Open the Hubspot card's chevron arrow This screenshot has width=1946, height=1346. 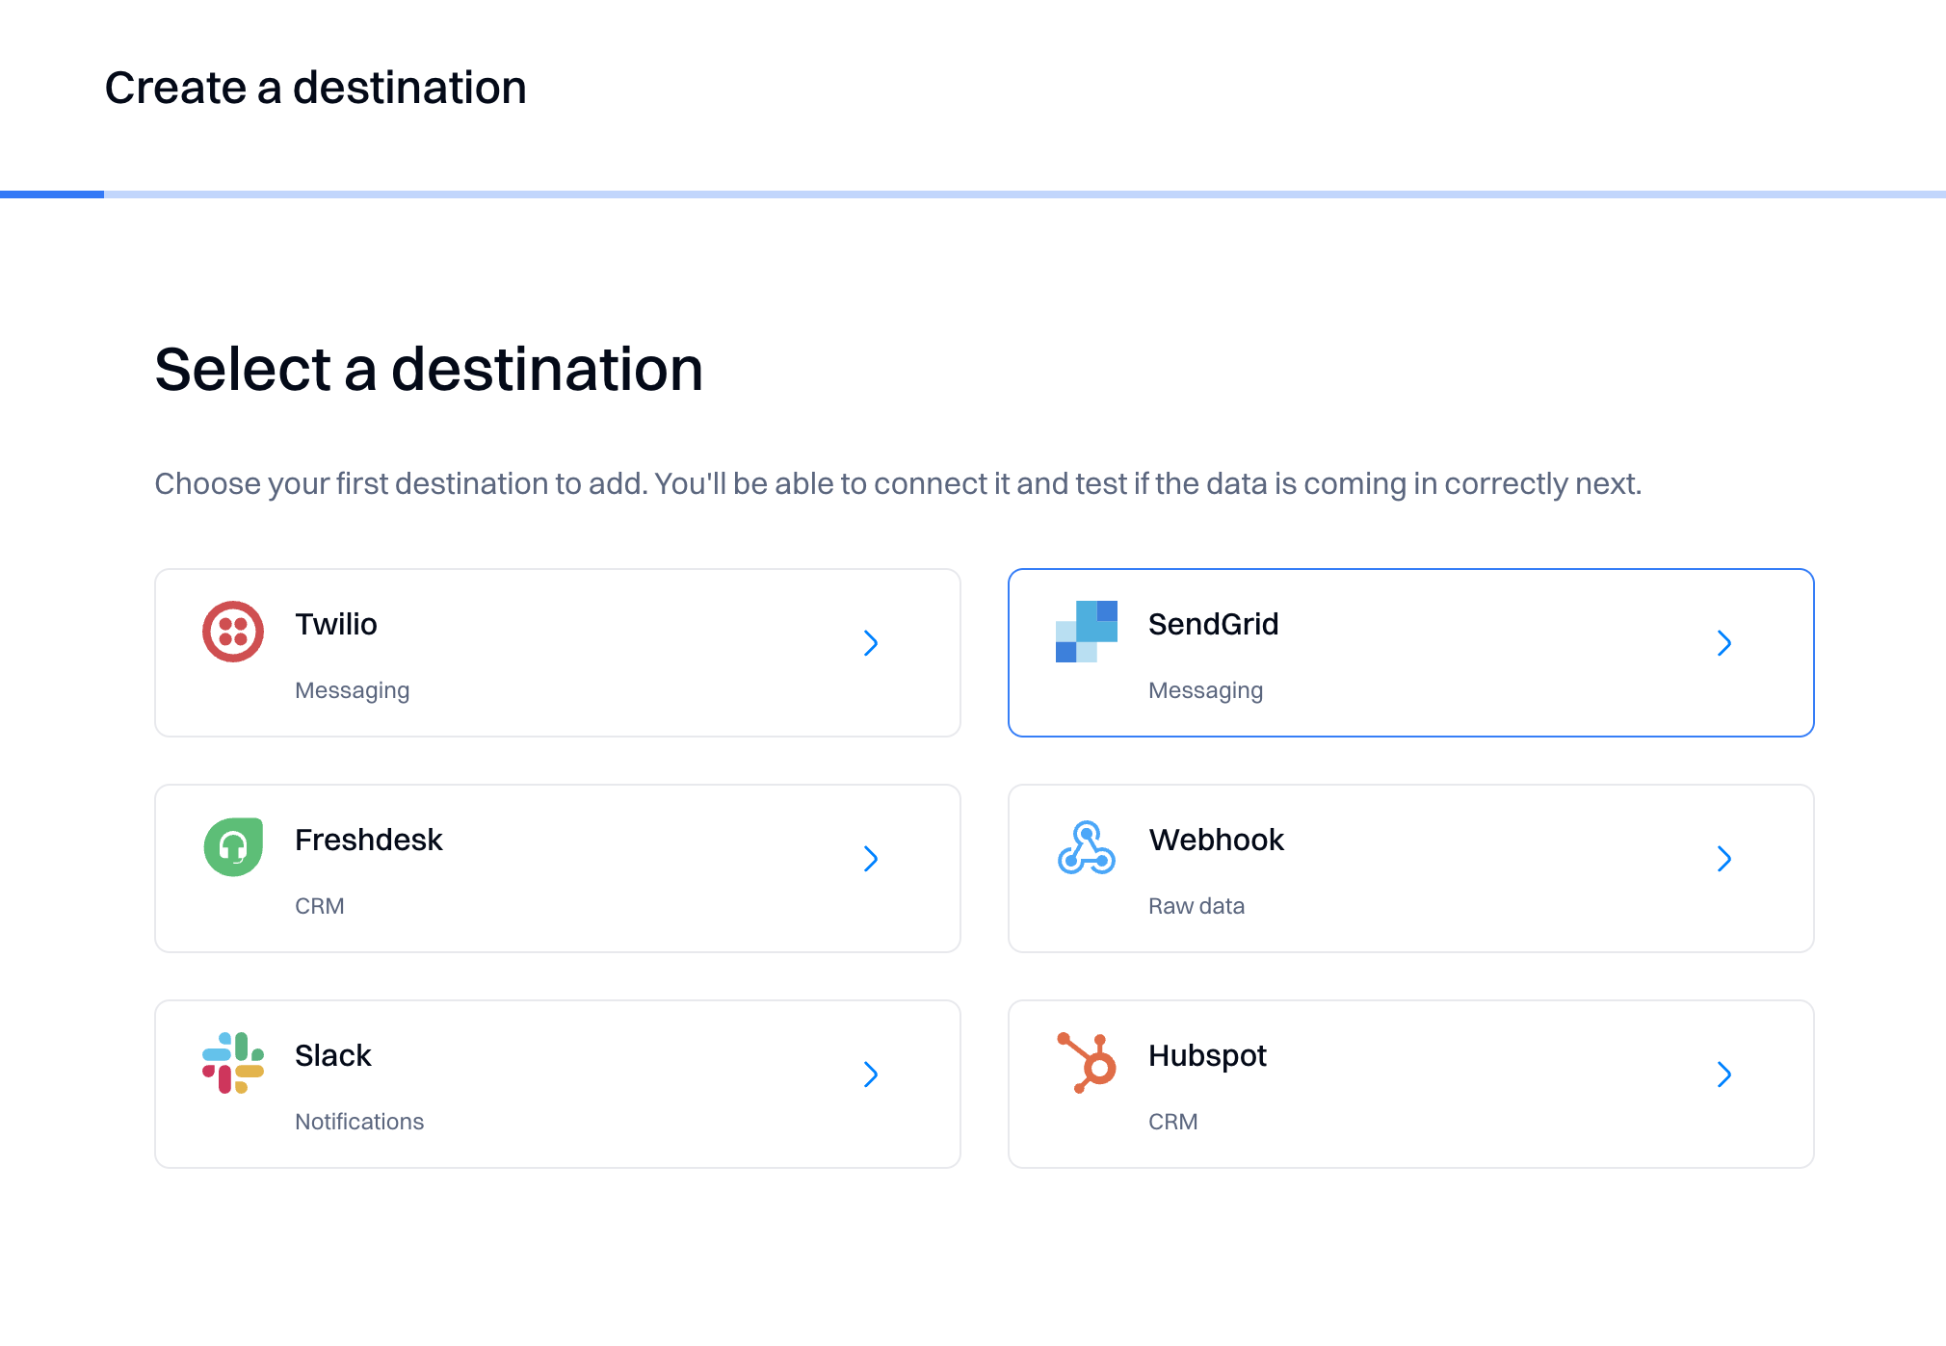(x=1723, y=1074)
